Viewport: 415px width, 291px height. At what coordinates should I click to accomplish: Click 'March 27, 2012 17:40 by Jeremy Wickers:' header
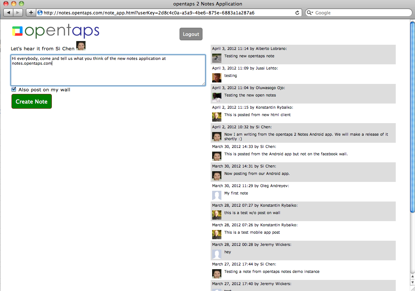251,284
